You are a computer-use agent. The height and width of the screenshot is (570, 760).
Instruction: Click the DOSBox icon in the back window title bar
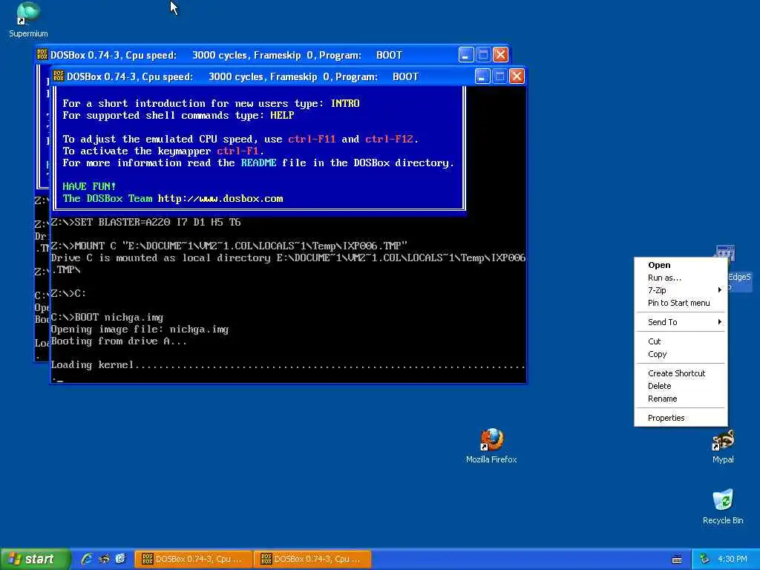point(42,54)
